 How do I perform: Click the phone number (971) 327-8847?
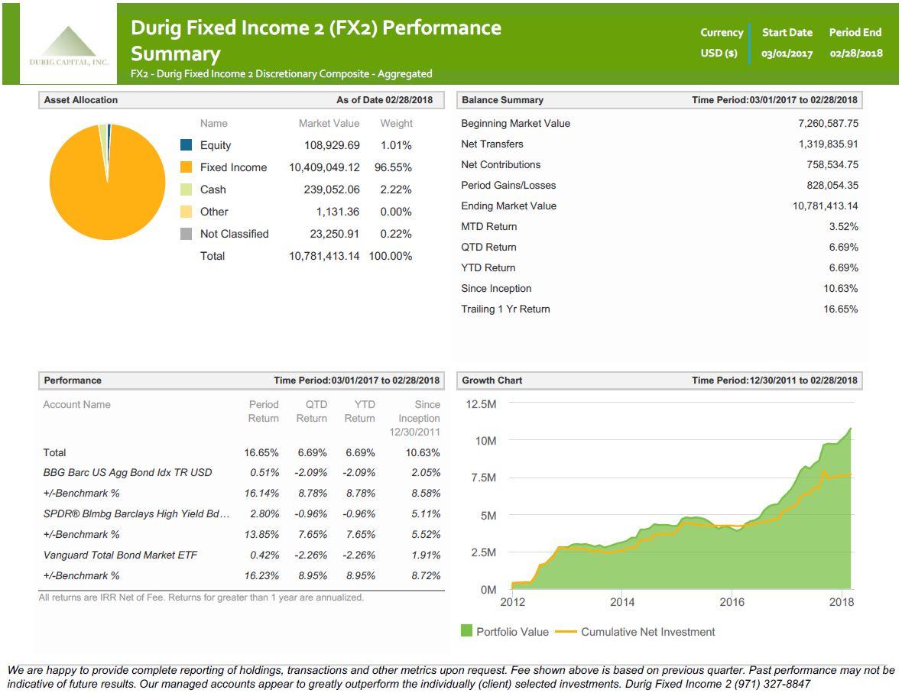(x=772, y=684)
